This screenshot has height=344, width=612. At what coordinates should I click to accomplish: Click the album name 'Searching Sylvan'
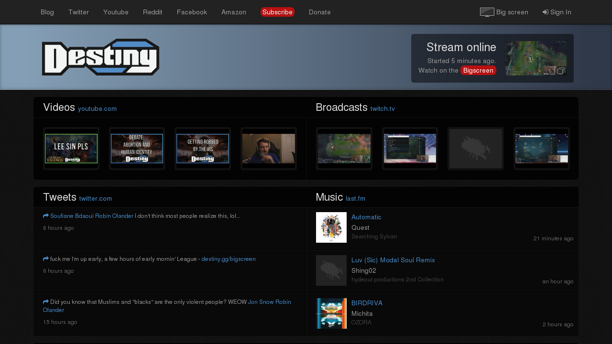(374, 236)
